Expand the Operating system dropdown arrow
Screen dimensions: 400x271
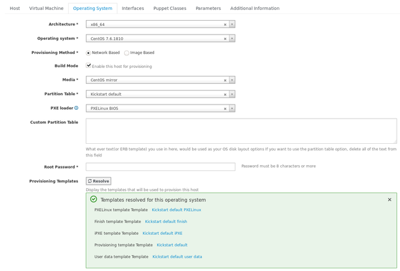232,39
